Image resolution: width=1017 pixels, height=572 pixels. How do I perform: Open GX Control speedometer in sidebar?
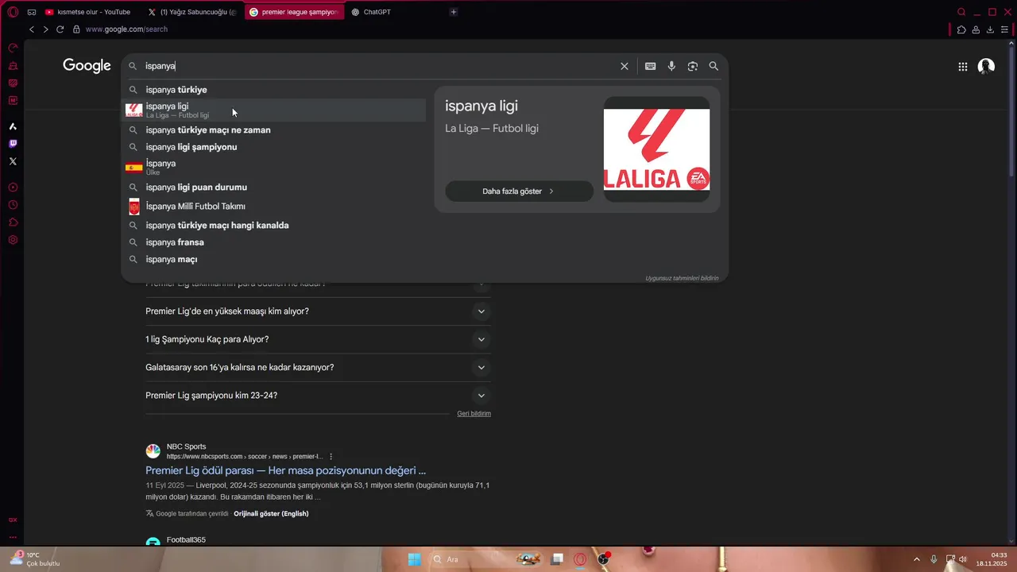pyautogui.click(x=13, y=48)
